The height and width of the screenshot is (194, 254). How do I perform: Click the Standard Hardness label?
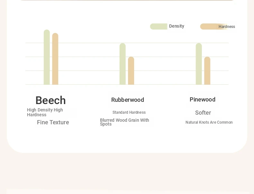point(129,112)
